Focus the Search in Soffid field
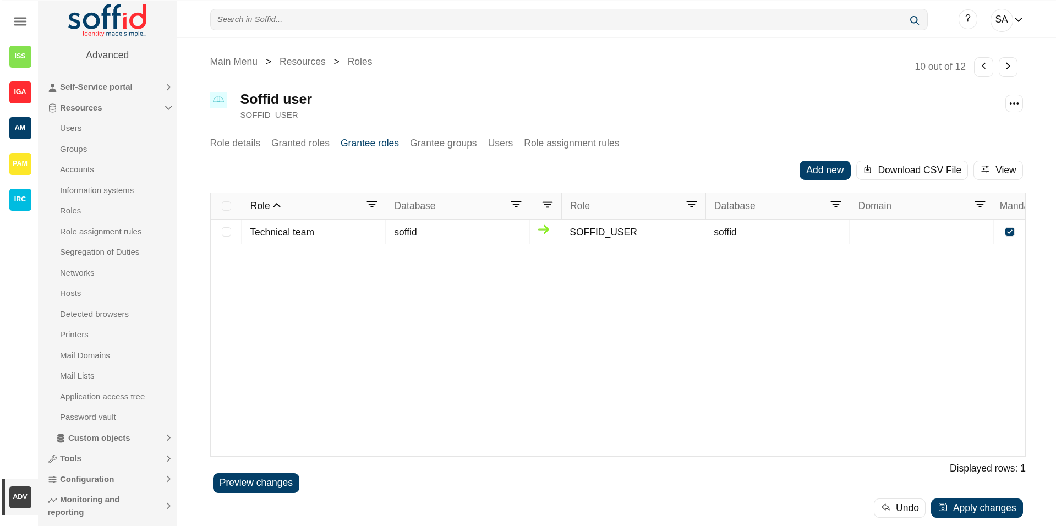Viewport: 1056px width, 526px height. [x=568, y=20]
